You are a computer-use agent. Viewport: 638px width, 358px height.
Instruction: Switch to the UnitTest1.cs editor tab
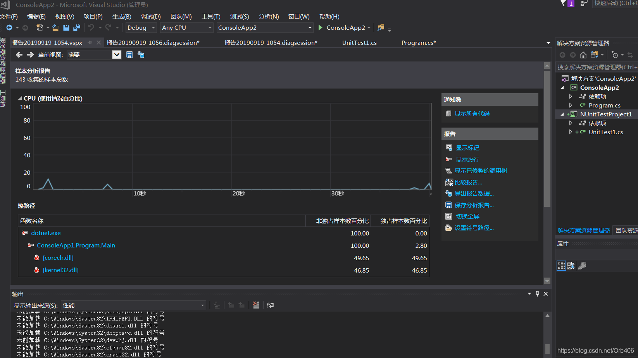(359, 43)
